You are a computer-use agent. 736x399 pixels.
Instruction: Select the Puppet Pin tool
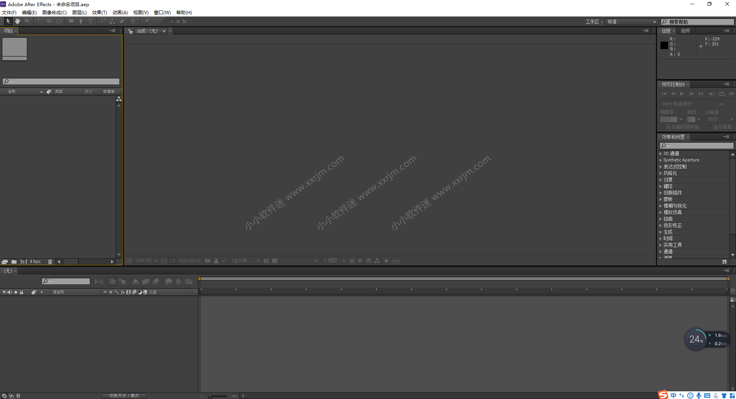(147, 22)
